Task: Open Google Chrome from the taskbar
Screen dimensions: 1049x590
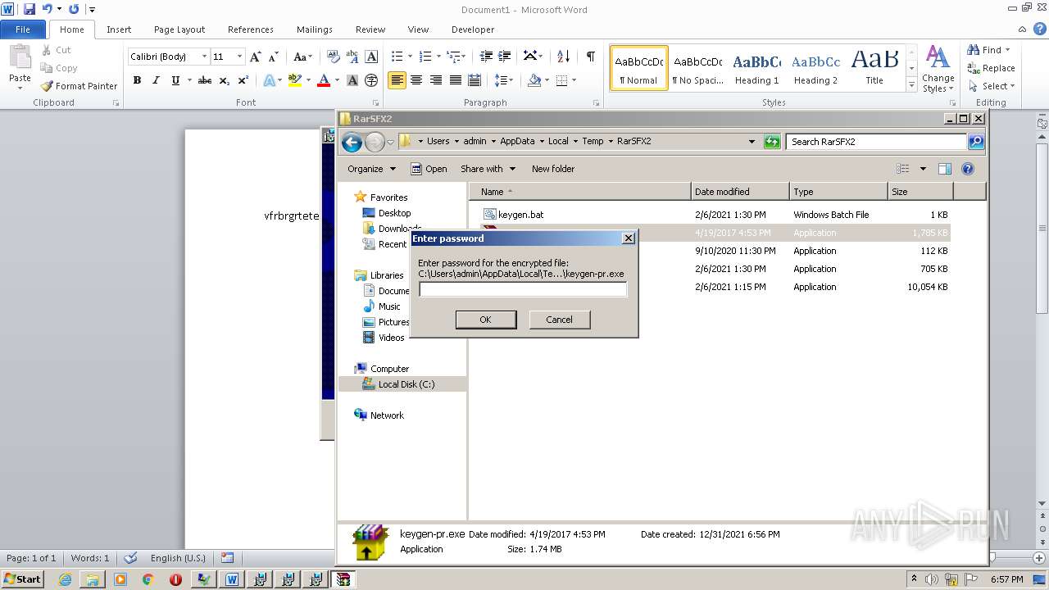Action: pyautogui.click(x=148, y=579)
